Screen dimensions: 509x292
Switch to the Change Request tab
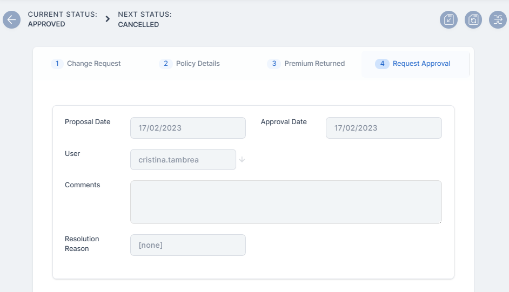tap(86, 64)
